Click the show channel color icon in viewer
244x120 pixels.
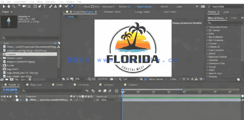(x=120, y=79)
